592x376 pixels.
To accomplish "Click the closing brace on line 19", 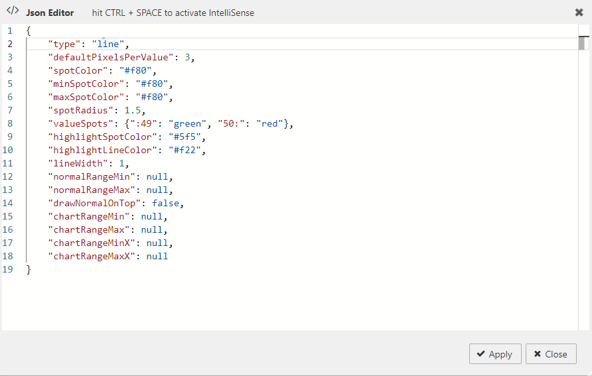I will point(29,270).
